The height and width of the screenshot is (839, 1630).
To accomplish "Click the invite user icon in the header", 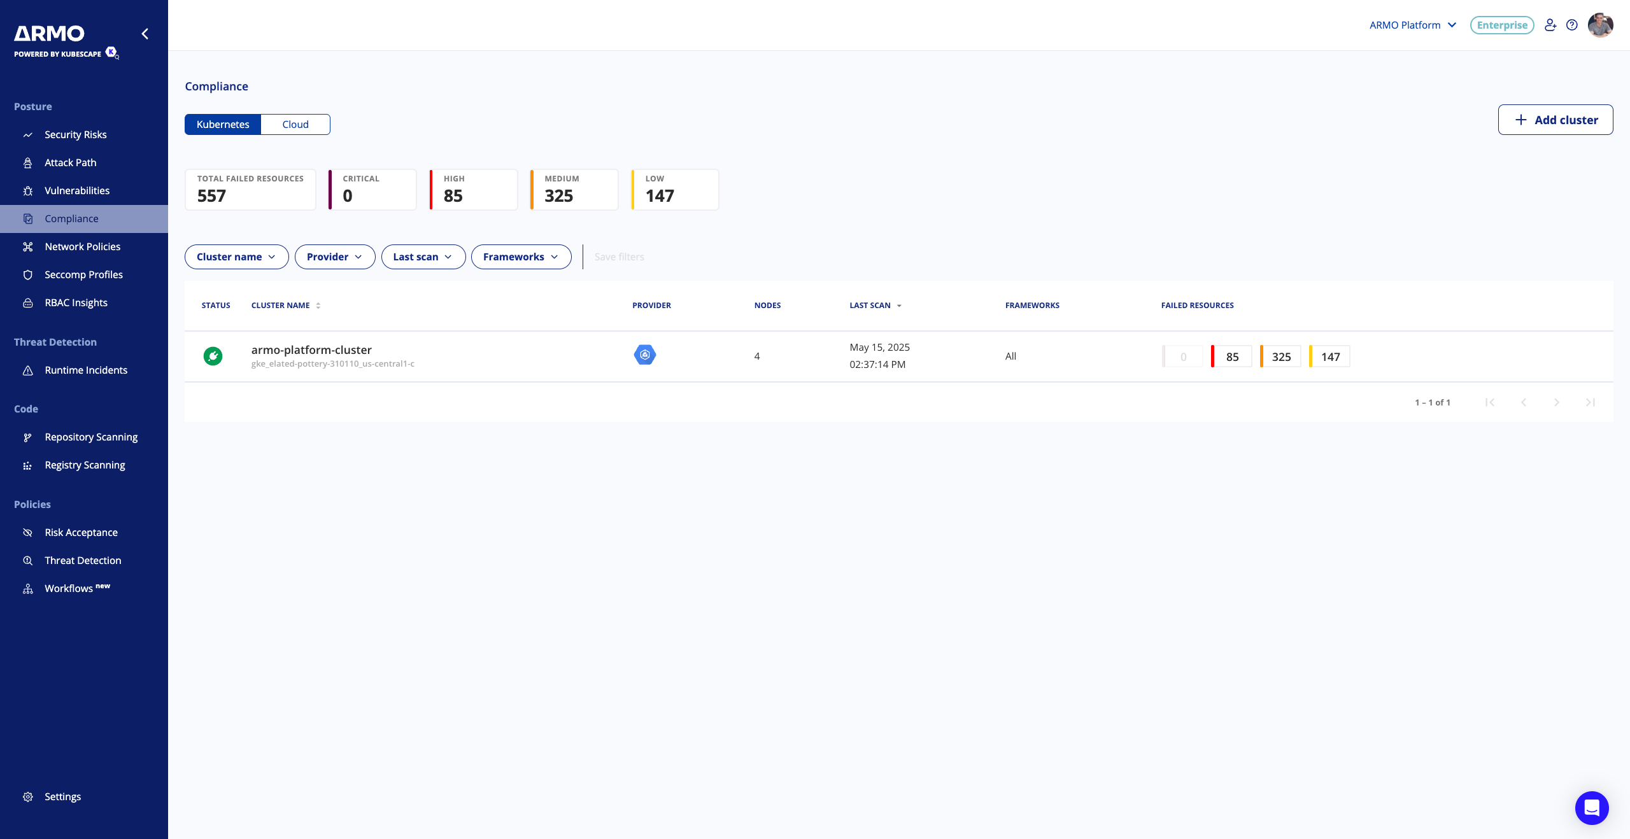I will pos(1550,25).
